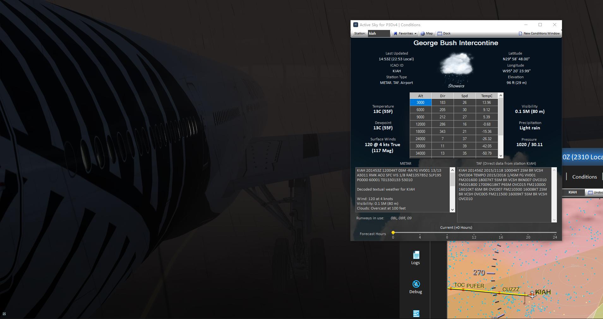The height and width of the screenshot is (319, 603).
Task: Click the Spd column header
Action: (x=465, y=96)
